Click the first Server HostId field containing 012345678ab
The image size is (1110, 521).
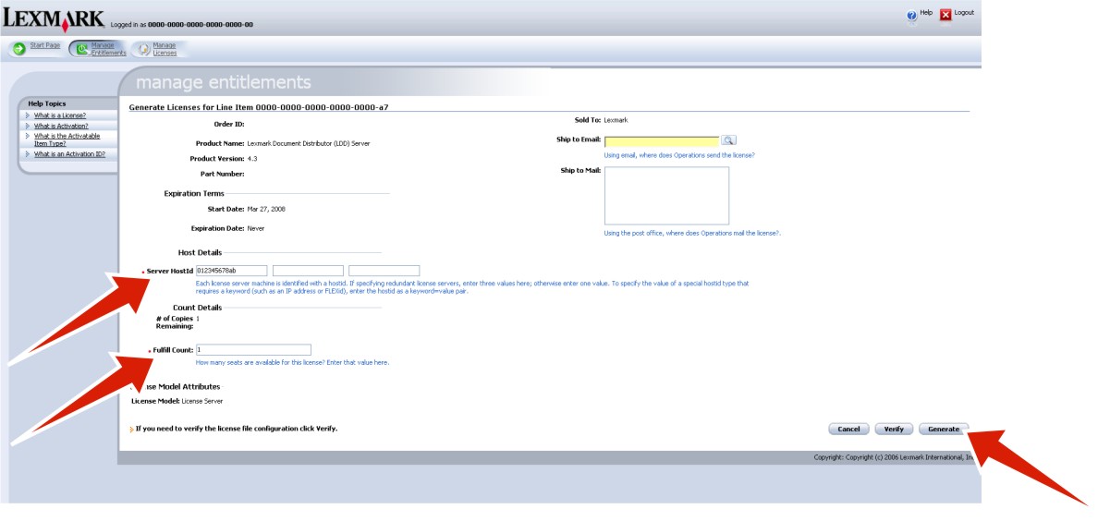click(231, 271)
